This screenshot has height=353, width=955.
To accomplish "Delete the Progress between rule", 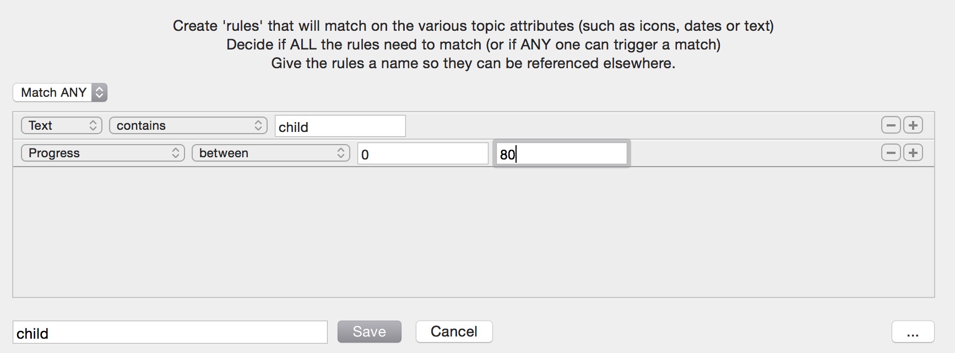I will 891,152.
